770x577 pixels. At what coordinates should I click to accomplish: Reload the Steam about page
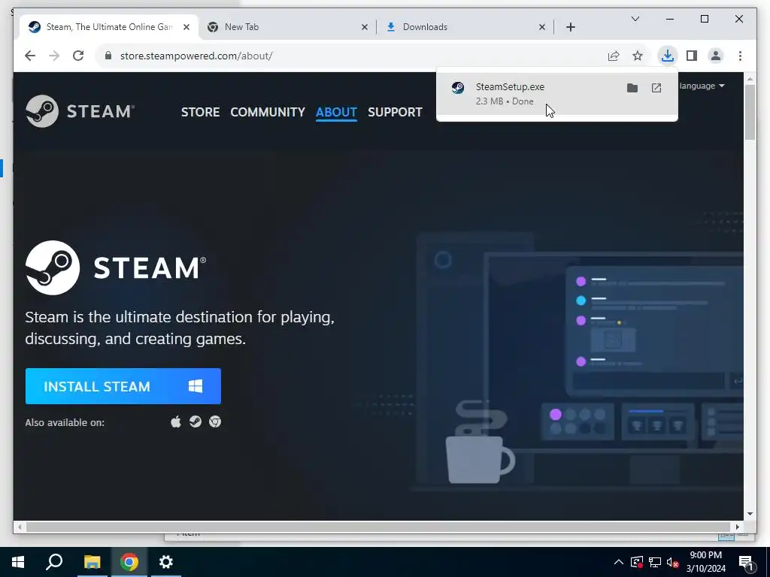click(78, 56)
